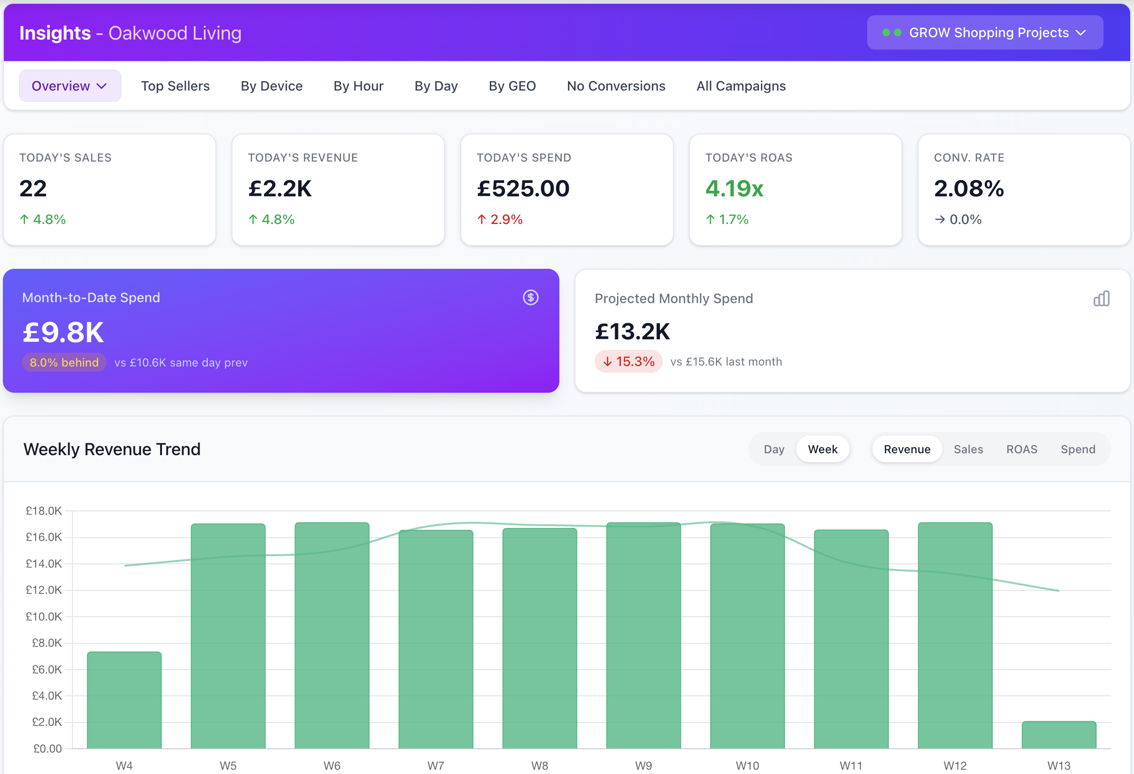The image size is (1134, 774).
Task: Click the red down arrow next to 15.3%
Action: tap(608, 362)
